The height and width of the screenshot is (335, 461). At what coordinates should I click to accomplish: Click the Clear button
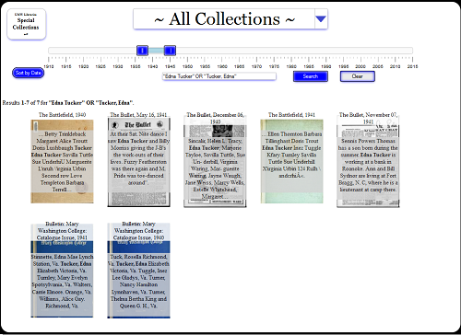(x=358, y=76)
